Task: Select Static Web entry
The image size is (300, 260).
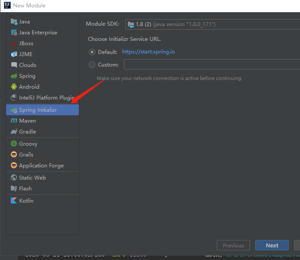Action: (x=42, y=177)
